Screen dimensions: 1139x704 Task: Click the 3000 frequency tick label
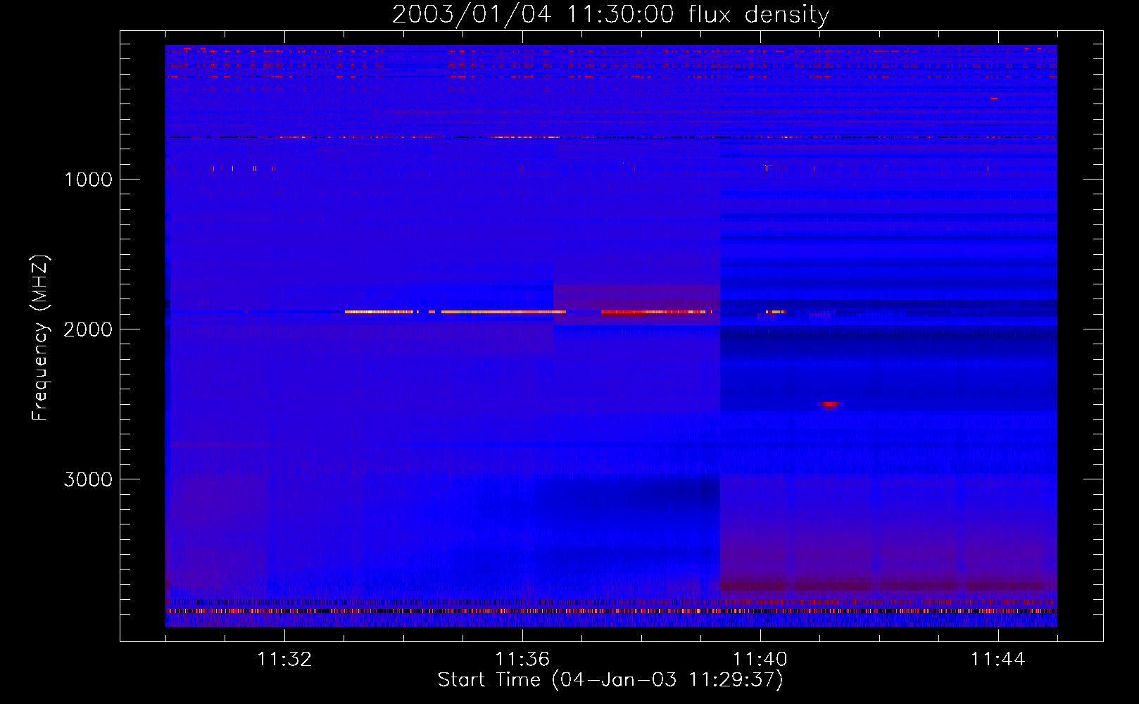(x=88, y=479)
